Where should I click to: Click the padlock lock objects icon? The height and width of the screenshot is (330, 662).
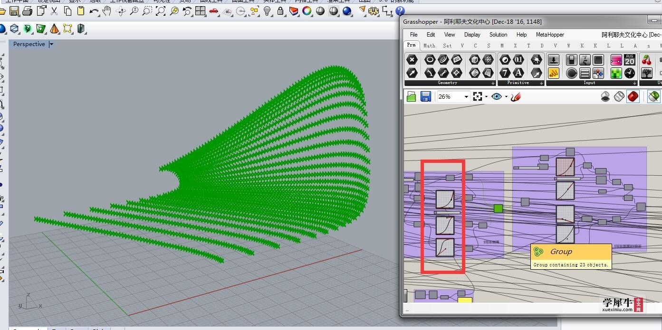281,10
